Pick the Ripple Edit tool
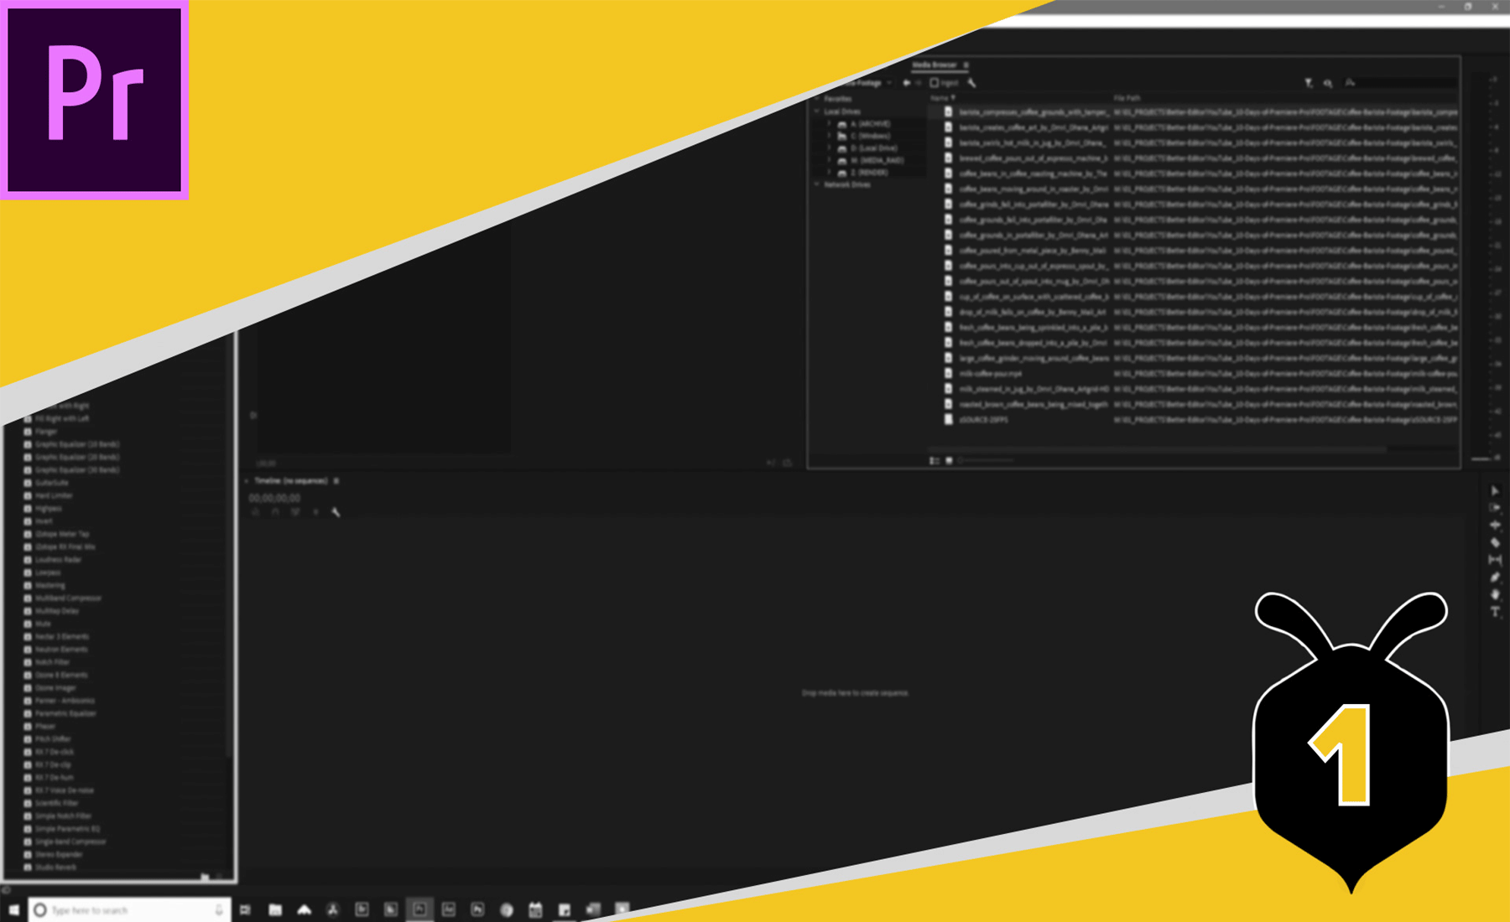The height and width of the screenshot is (922, 1510). click(x=1495, y=526)
